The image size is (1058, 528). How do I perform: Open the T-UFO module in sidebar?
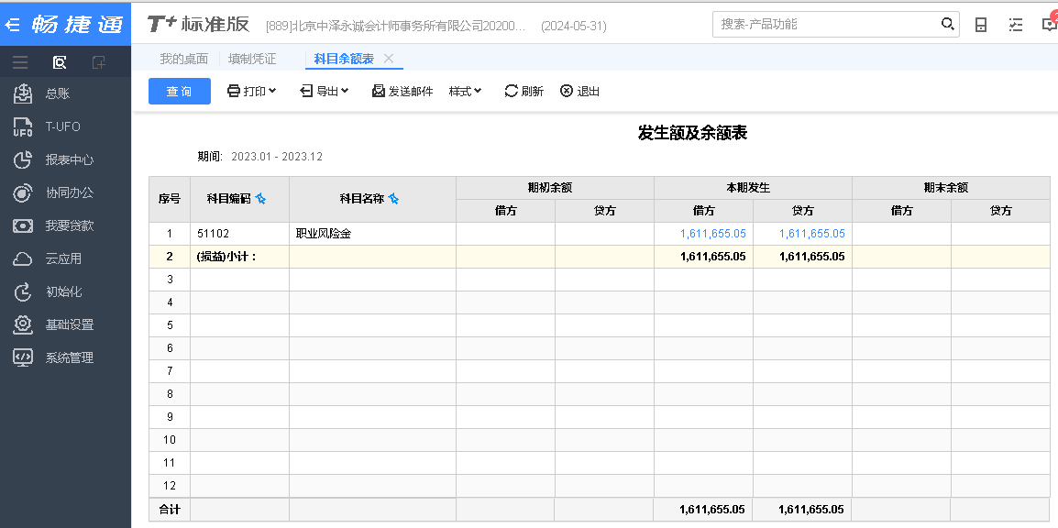click(62, 126)
